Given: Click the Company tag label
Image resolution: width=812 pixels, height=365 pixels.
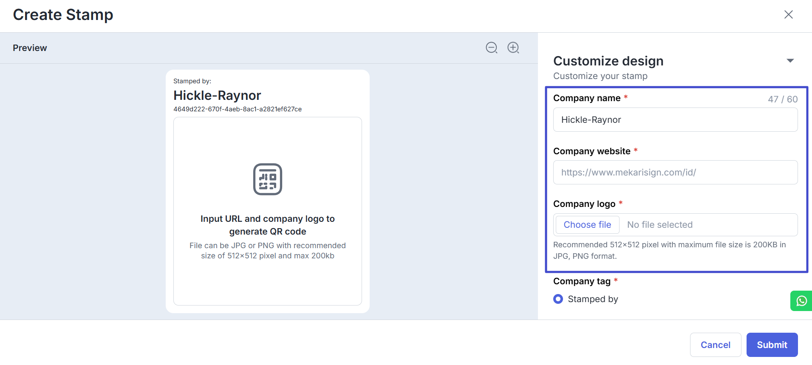Looking at the screenshot, I should click(x=582, y=281).
